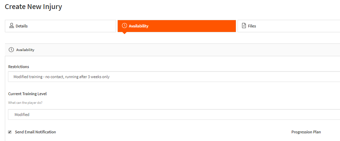Switch to the Details tab

point(60,26)
